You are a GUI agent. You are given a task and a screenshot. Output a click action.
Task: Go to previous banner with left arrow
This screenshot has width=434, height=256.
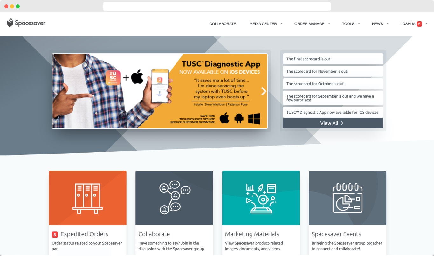pos(56,91)
